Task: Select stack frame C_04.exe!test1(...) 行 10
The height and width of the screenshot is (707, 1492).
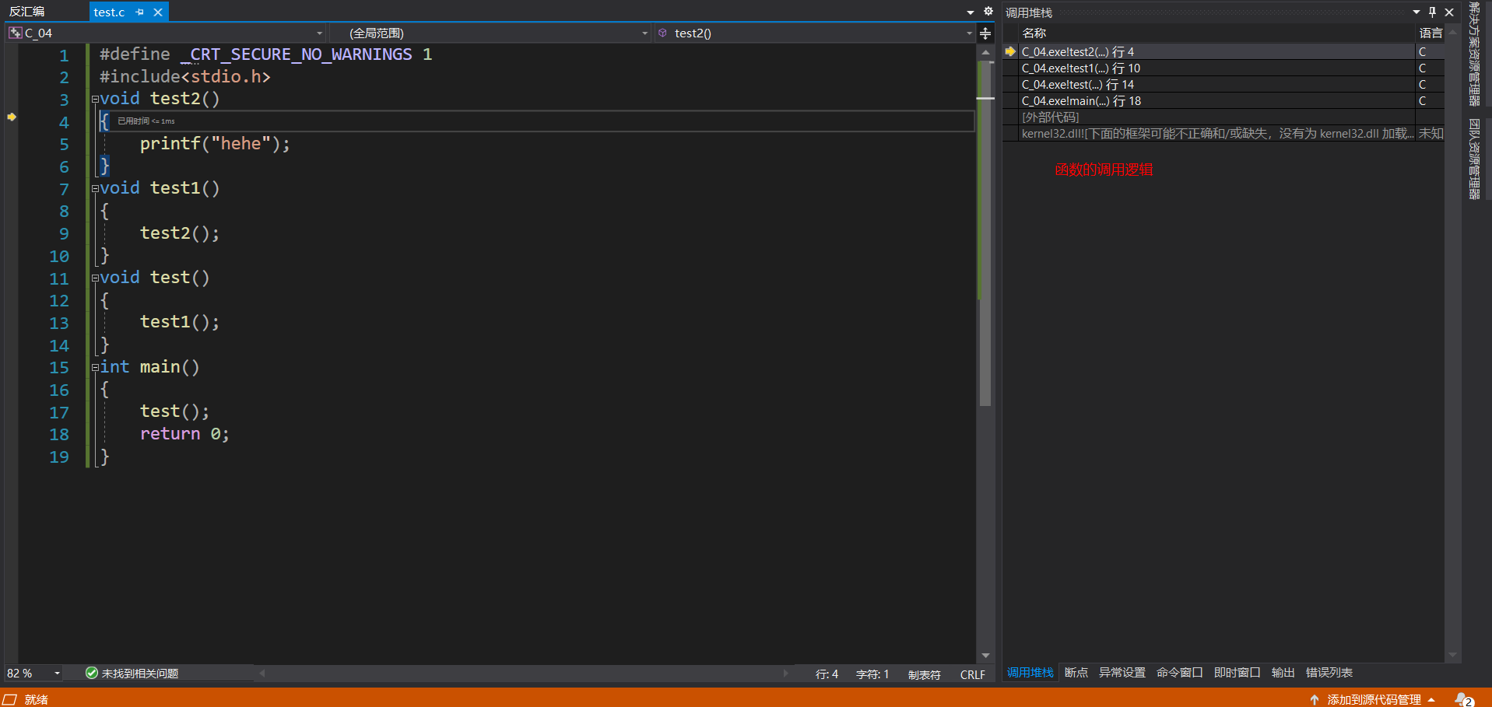Action: click(1223, 68)
